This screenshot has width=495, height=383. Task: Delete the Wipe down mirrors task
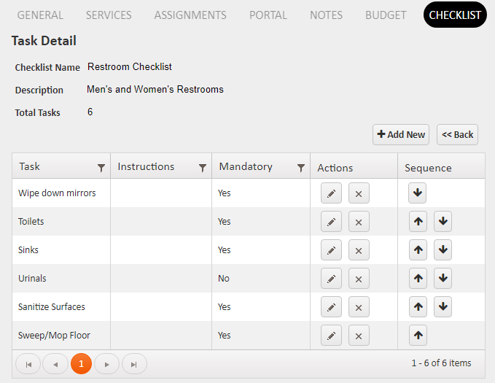(x=359, y=193)
